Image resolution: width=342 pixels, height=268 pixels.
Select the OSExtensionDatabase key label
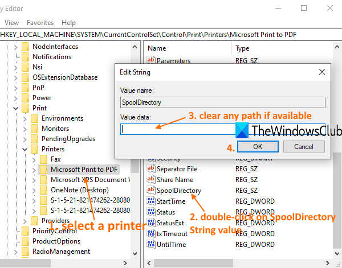[x=65, y=77]
